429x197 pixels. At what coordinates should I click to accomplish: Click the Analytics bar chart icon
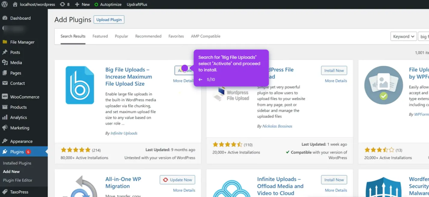tap(5, 117)
